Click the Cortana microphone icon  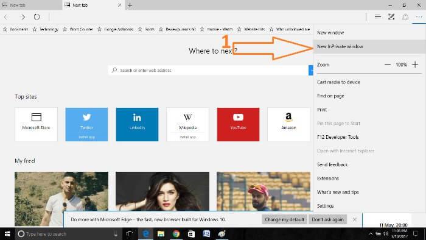point(116,234)
